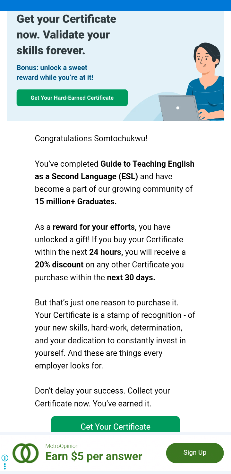
Task: Tap Sign Up on the MetroOpinion ad
Action: (x=195, y=453)
